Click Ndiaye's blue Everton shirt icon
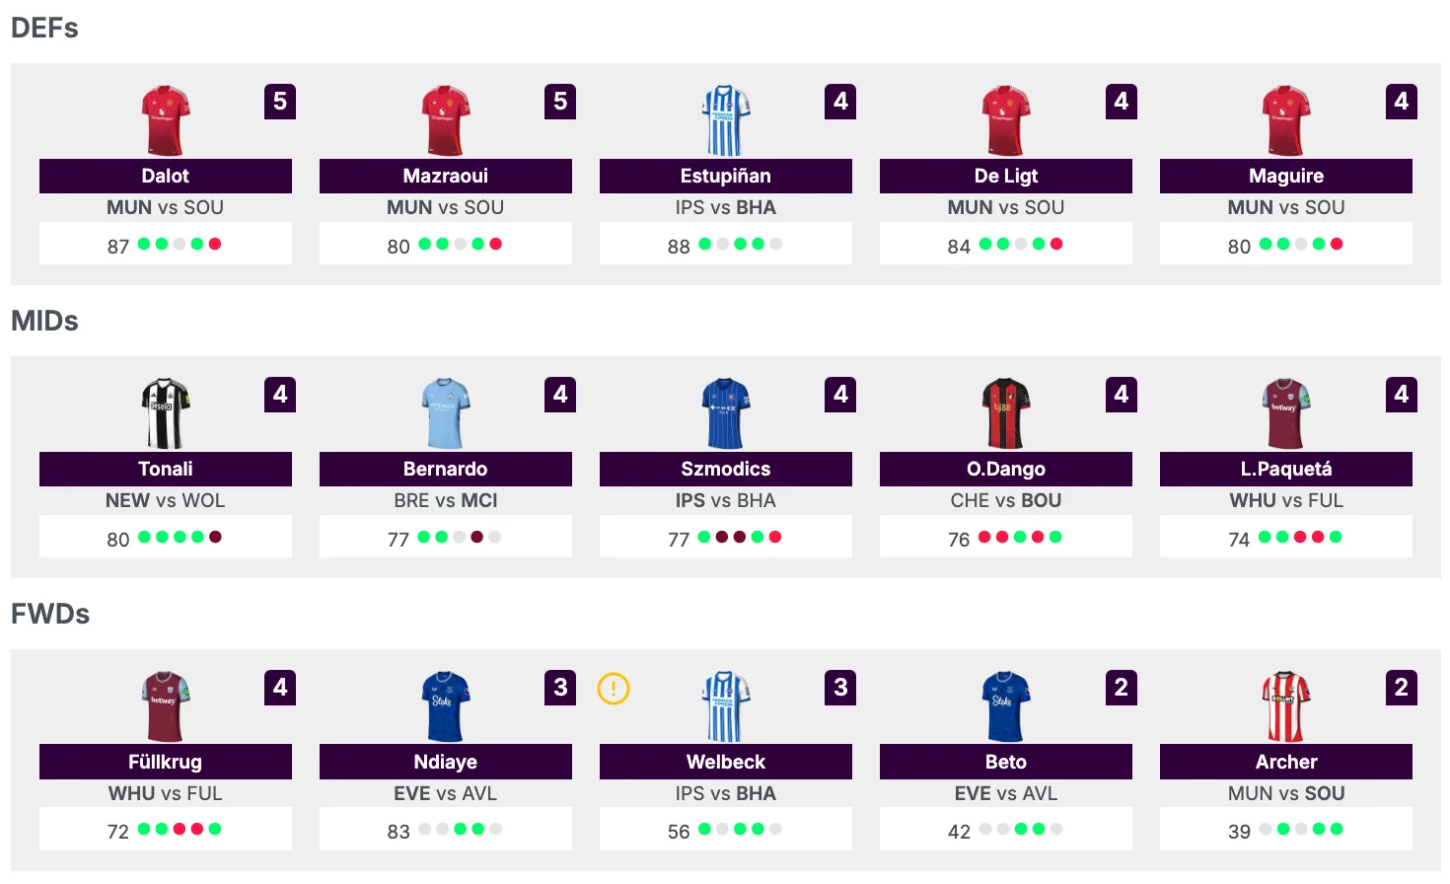1450x884 pixels. 445,706
